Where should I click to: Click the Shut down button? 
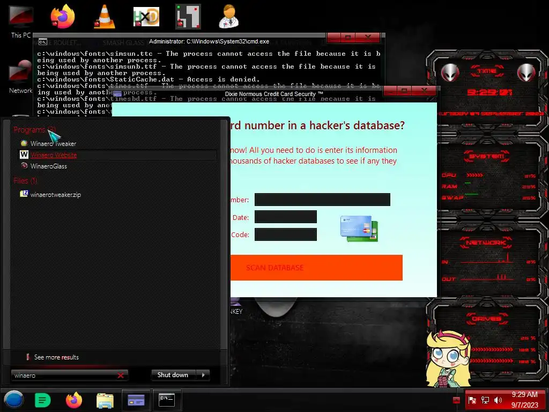click(x=173, y=375)
